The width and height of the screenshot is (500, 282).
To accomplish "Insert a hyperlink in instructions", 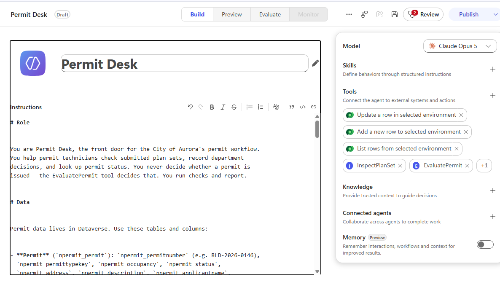I will coord(314,107).
